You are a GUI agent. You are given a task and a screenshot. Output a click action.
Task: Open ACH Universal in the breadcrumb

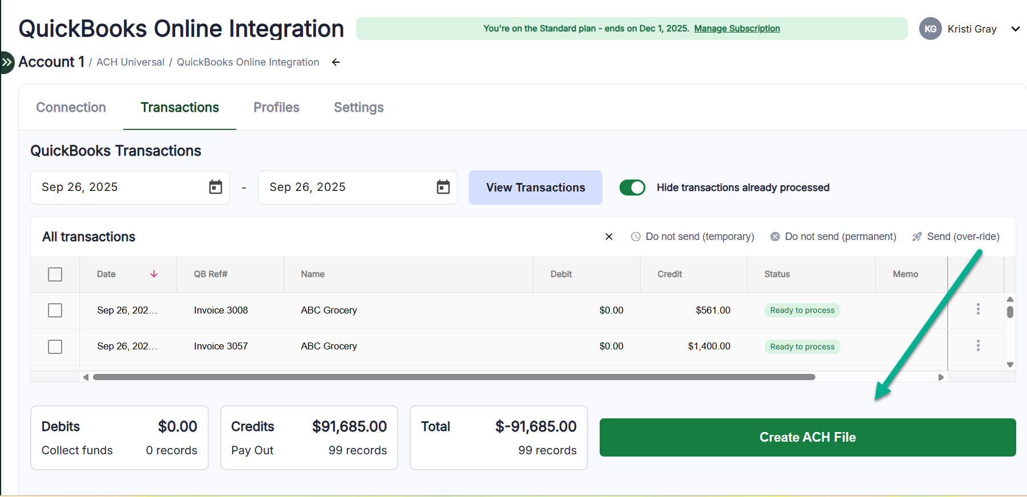pos(131,62)
